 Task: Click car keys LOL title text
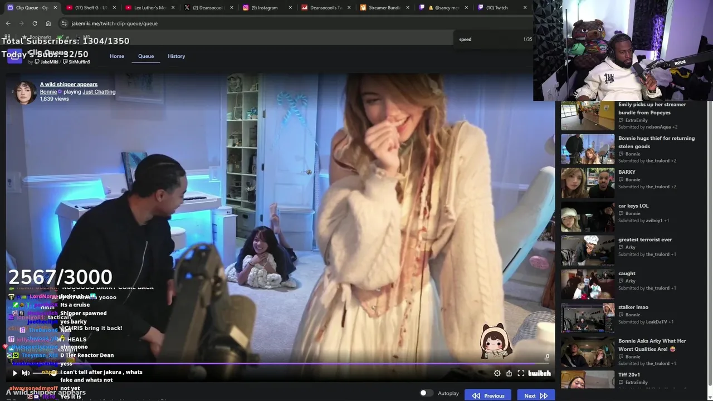[633, 206]
